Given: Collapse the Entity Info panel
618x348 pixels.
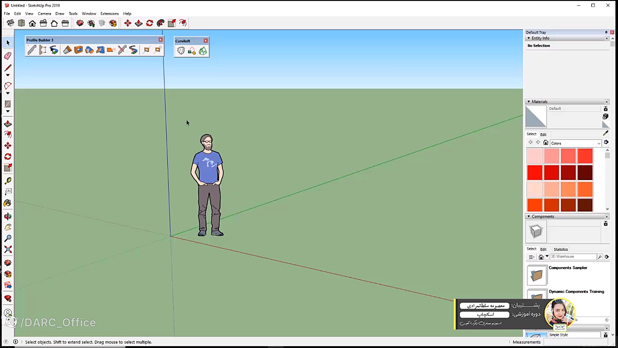Looking at the screenshot, I should [529, 38].
